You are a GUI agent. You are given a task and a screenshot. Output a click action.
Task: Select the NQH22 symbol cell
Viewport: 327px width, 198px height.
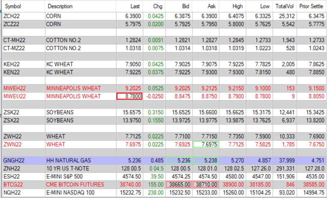[x=24, y=192]
